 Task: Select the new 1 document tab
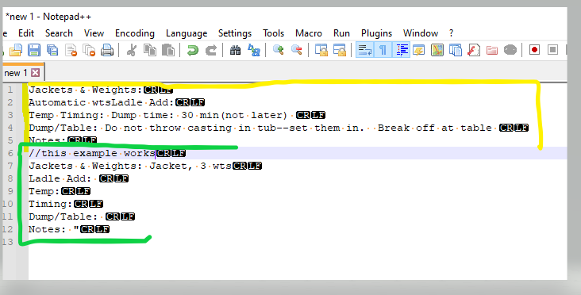[16, 73]
